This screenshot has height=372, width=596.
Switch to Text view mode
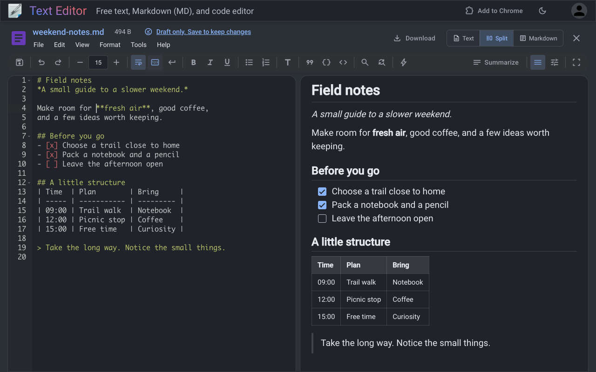tap(463, 38)
